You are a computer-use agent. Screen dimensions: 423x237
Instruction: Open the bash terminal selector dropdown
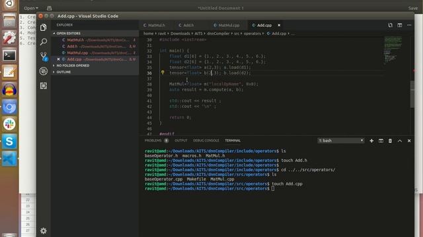click(341, 140)
